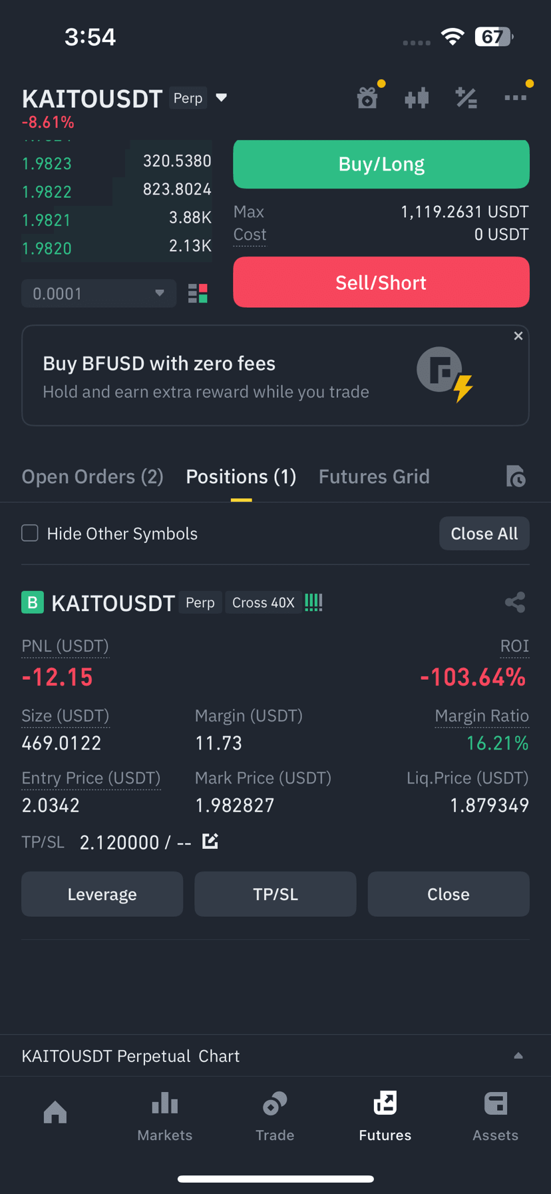Tap the Wi-Fi status icon
Viewport: 551px width, 1194px height.
453,37
